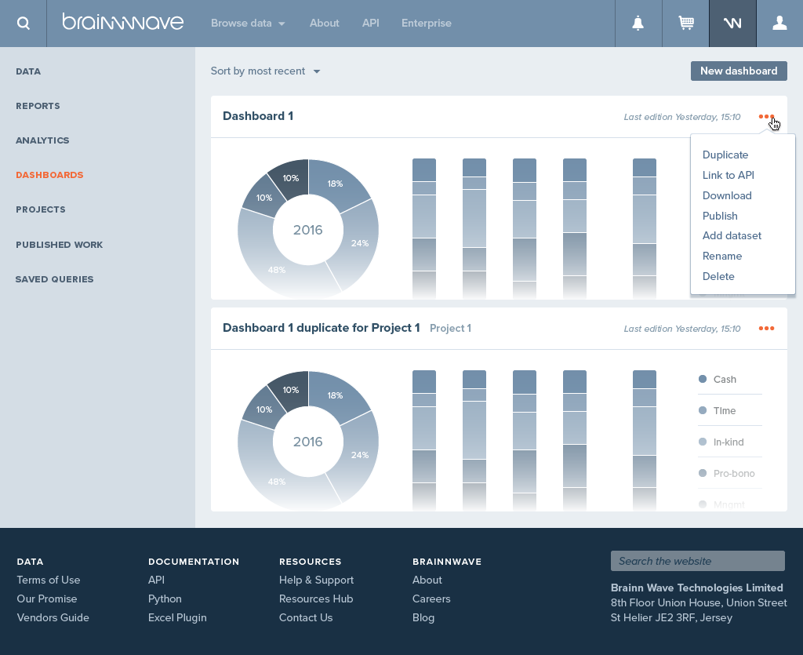Image resolution: width=803 pixels, height=655 pixels.
Task: Open Sort by most recent dropdown
Action: 265,71
